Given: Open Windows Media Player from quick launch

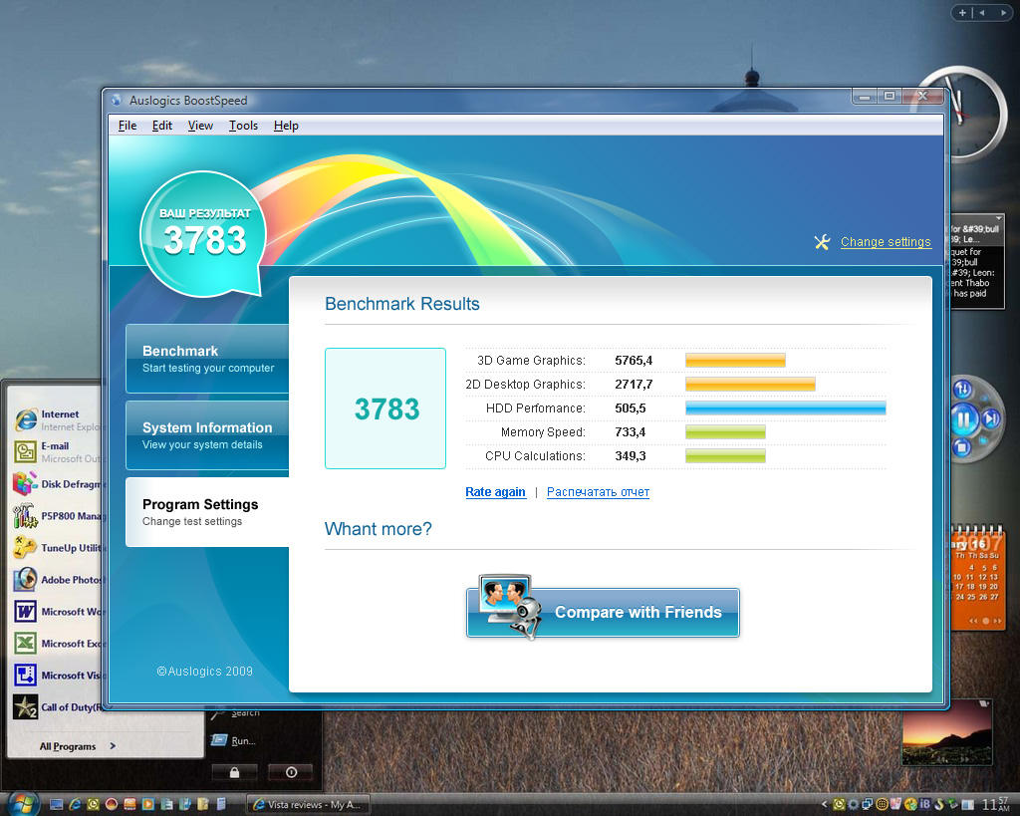Looking at the screenshot, I should pyautogui.click(x=148, y=804).
